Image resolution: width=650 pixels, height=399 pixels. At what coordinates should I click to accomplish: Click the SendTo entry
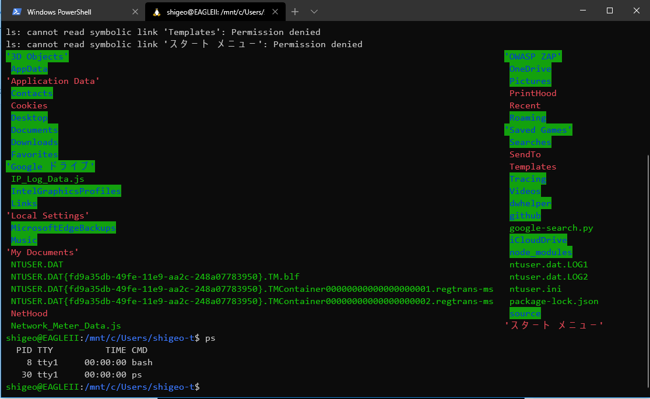(525, 154)
